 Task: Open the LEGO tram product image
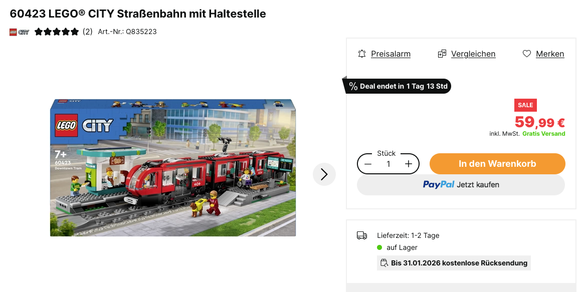point(173,168)
